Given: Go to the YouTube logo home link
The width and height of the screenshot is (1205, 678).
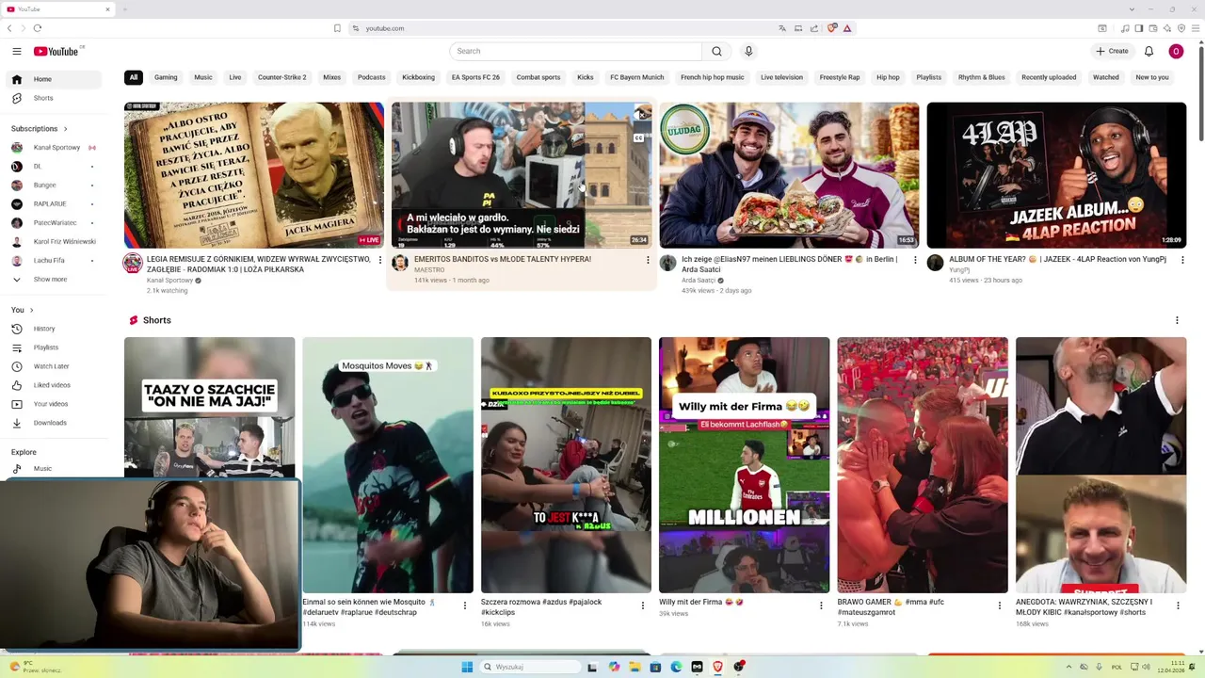Looking at the screenshot, I should coord(58,51).
